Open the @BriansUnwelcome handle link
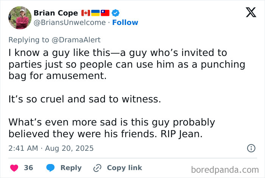The height and width of the screenshot is (178, 265). click(x=70, y=23)
